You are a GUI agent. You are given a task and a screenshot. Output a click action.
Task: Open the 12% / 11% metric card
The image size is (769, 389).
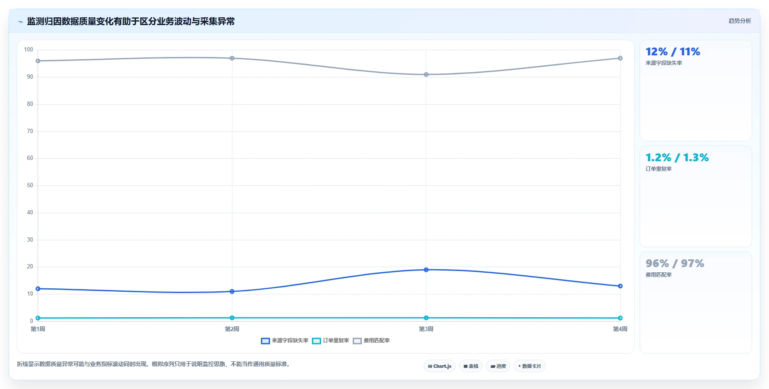pyautogui.click(x=695, y=91)
